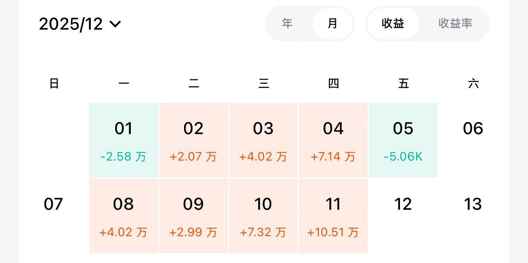Open day 08 with +4.02 万
This screenshot has width=528, height=263.
tap(124, 216)
